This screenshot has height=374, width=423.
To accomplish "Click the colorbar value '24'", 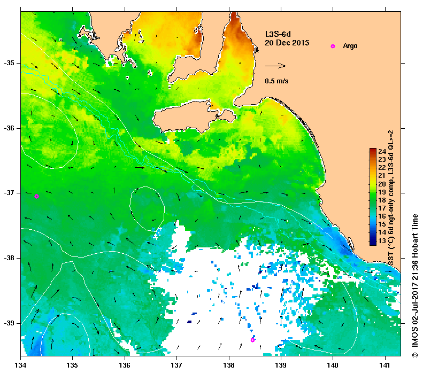I will [x=382, y=151].
